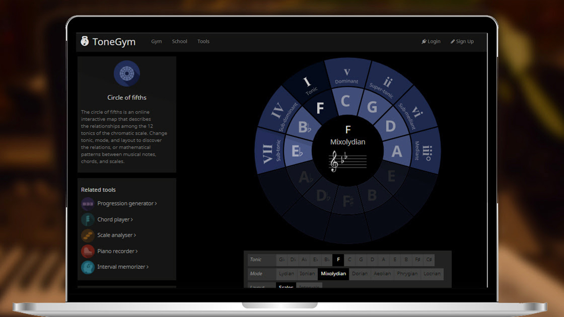Open the School menu in the navbar
The height and width of the screenshot is (317, 564).
point(180,41)
